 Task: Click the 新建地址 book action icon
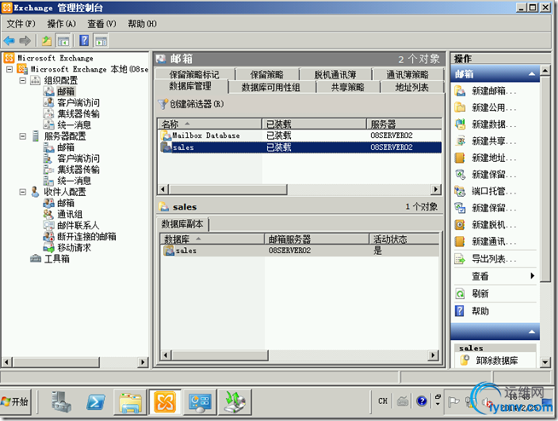460,158
